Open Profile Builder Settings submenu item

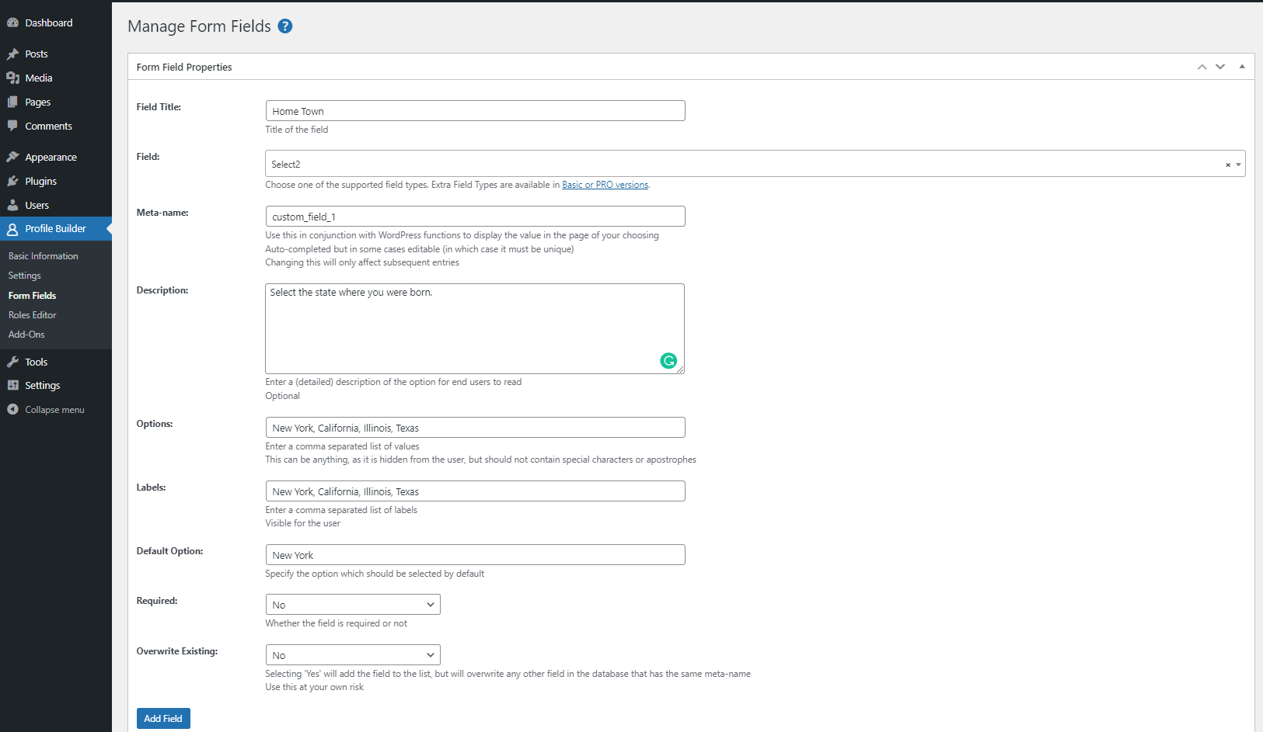[25, 276]
